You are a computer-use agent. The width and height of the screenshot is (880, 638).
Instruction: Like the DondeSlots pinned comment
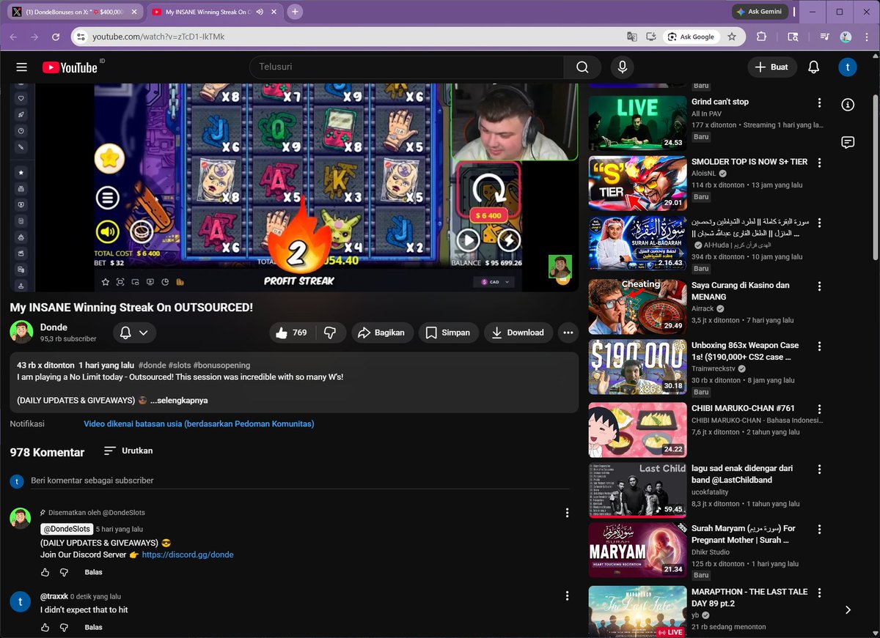[x=45, y=572]
